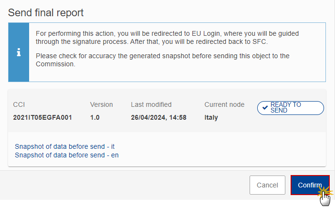Viewport: 335px width, 207px height.
Task: Click the Version column label
Action: pos(102,104)
